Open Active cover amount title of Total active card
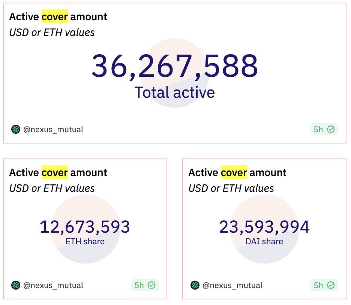 click(x=58, y=17)
